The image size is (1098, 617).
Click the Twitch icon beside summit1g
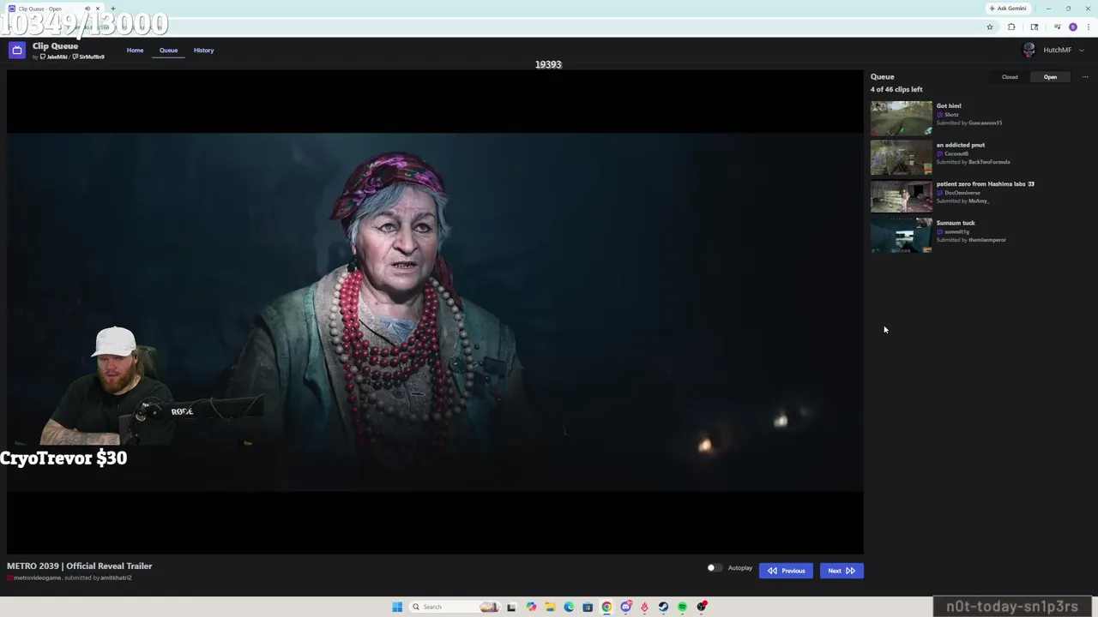click(939, 232)
